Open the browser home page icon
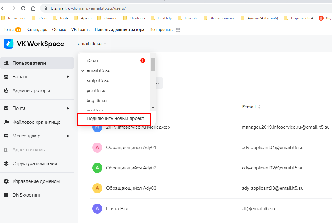The width and height of the screenshot is (332, 223). point(33,8)
